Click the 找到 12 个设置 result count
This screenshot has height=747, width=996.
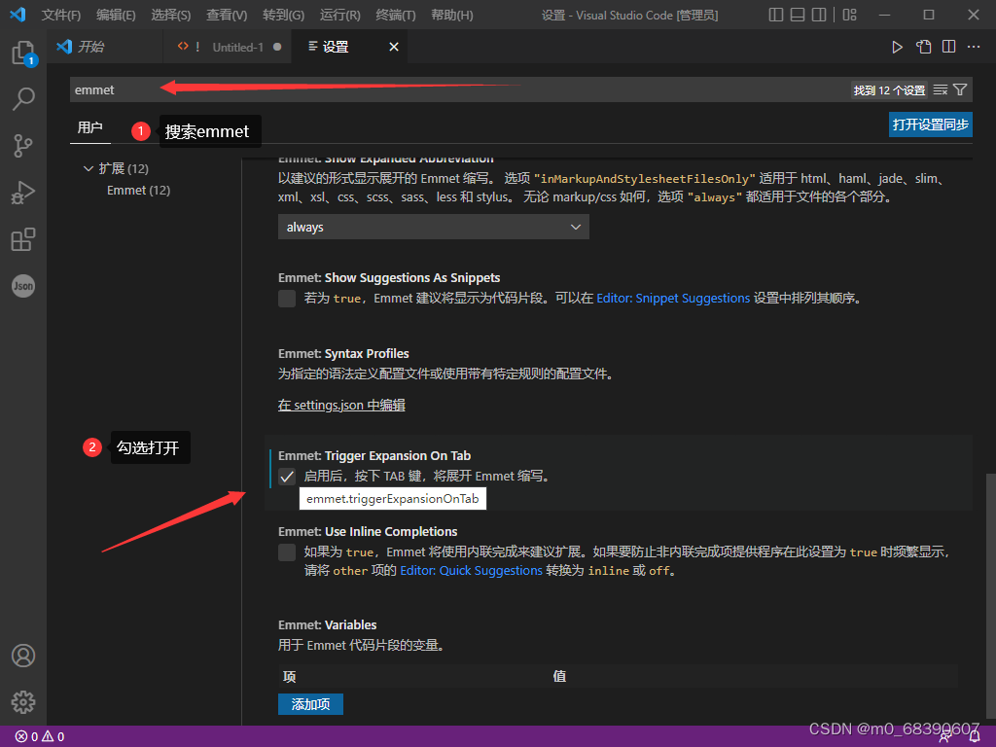[889, 90]
